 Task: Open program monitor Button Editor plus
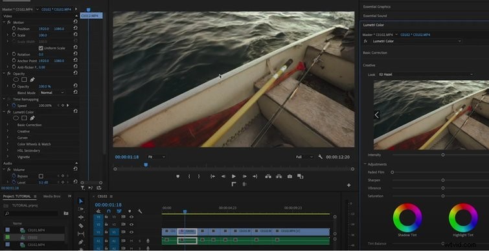[x=348, y=185]
